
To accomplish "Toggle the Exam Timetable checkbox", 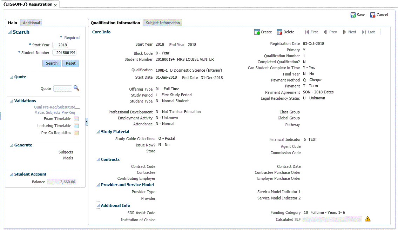I will 76,119.
